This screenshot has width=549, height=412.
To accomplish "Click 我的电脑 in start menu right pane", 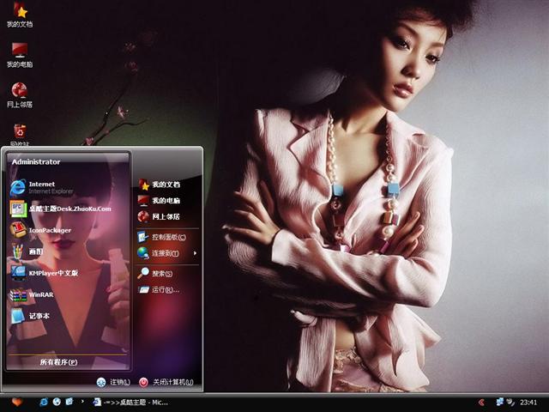I will click(160, 200).
